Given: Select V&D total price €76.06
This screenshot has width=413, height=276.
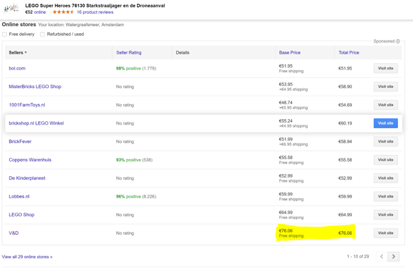Looking at the screenshot, I should [x=345, y=233].
